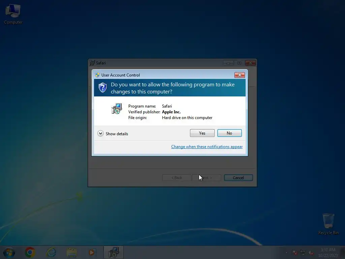Expand Show details chevron
The image size is (345, 259).
pyautogui.click(x=100, y=134)
